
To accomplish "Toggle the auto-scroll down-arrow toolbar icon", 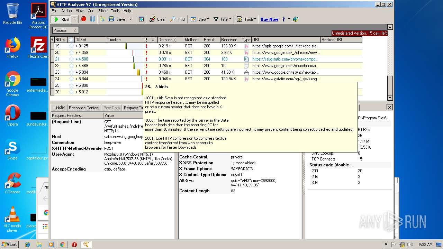I will [141, 19].
